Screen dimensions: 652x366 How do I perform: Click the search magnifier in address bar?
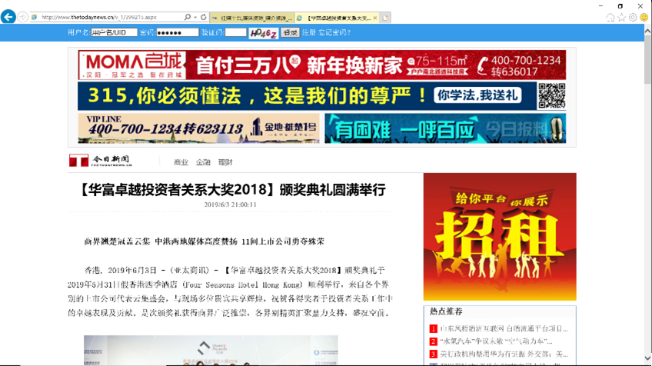[x=188, y=17]
